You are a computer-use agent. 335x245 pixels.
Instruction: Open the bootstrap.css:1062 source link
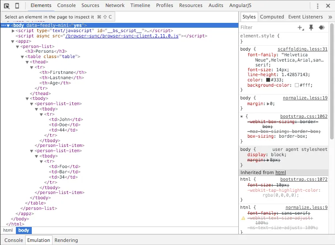(304, 116)
